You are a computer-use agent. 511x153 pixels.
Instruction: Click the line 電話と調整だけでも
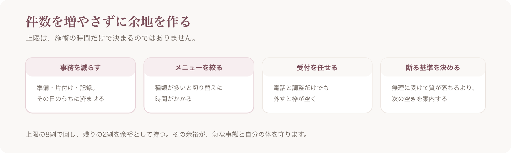[x=301, y=88]
